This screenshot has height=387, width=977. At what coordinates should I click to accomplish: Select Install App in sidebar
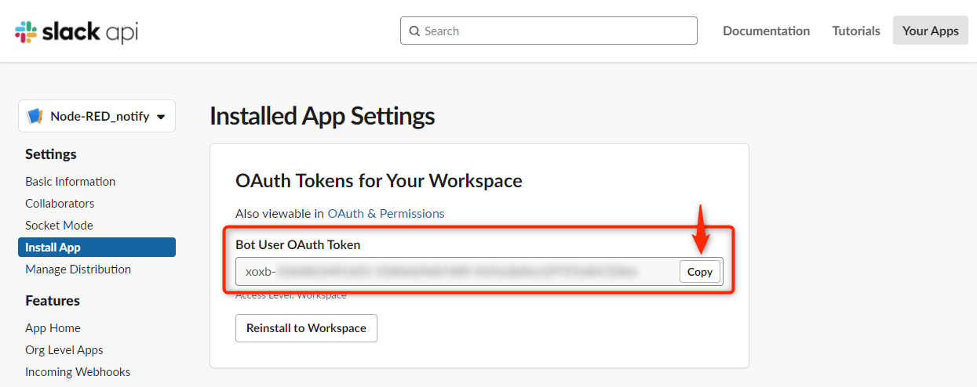point(97,247)
